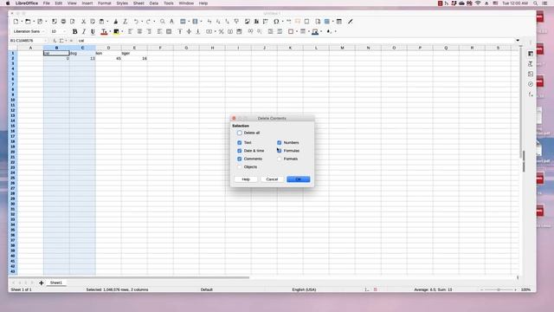Click the Cancel button in dialog
The width and height of the screenshot is (554, 312).
click(272, 179)
